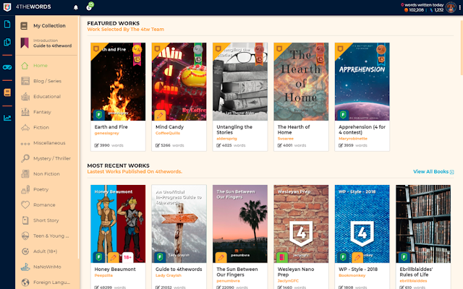Screen dimensions: 463x289
Task: Select the Educational category
Action: pyautogui.click(x=46, y=96)
